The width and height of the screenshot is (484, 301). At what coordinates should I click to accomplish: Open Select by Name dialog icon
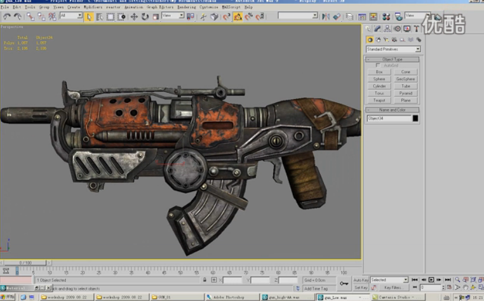99,17
